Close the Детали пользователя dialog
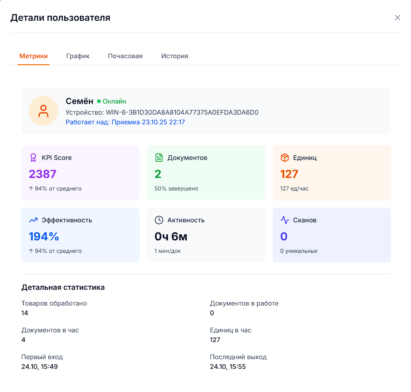The image size is (411, 392). click(x=397, y=18)
